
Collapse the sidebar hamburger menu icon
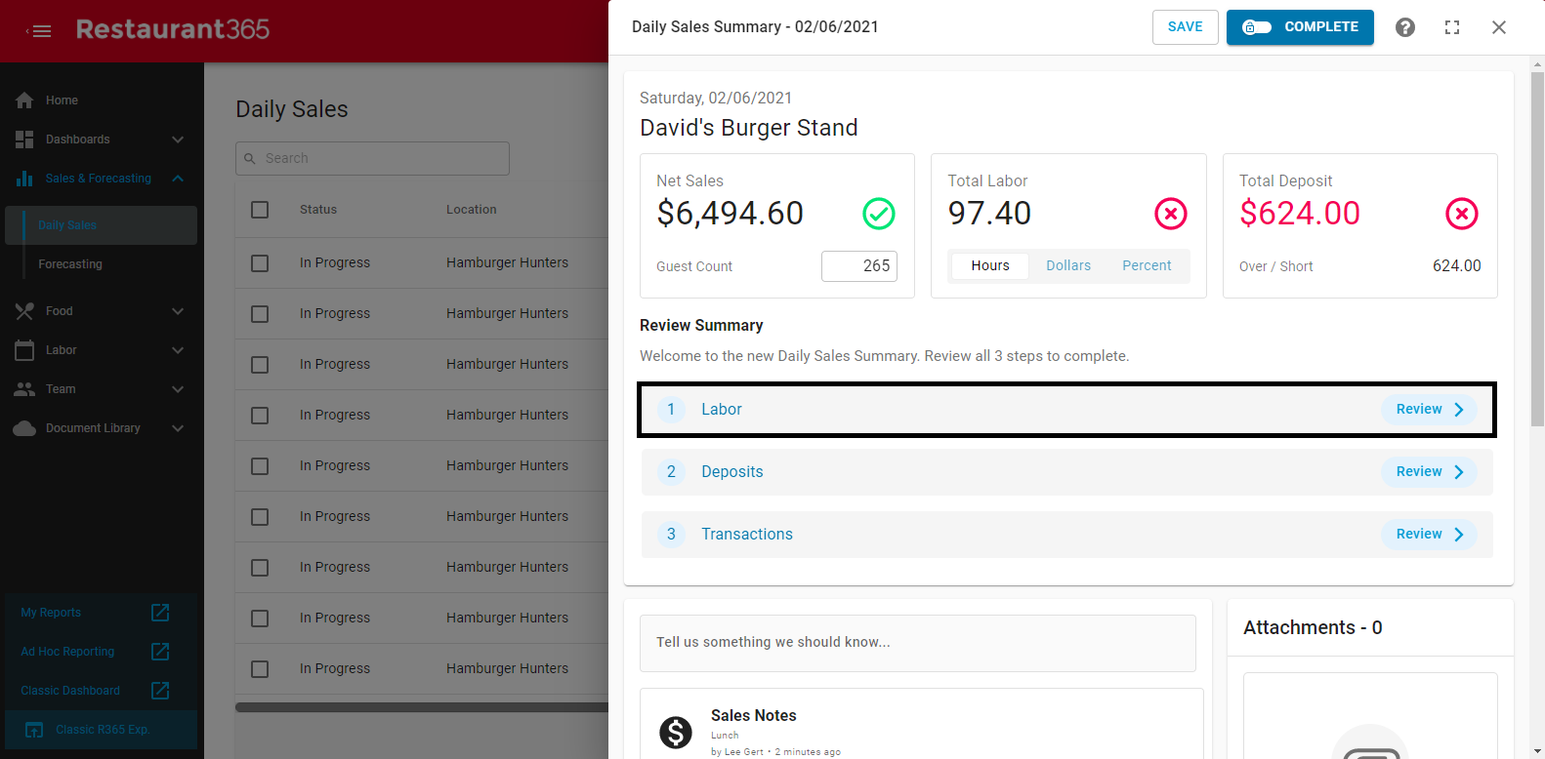[39, 31]
